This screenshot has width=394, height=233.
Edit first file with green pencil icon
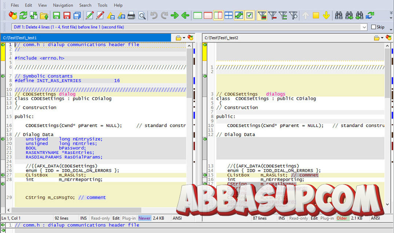pyautogui.click(x=90, y=16)
